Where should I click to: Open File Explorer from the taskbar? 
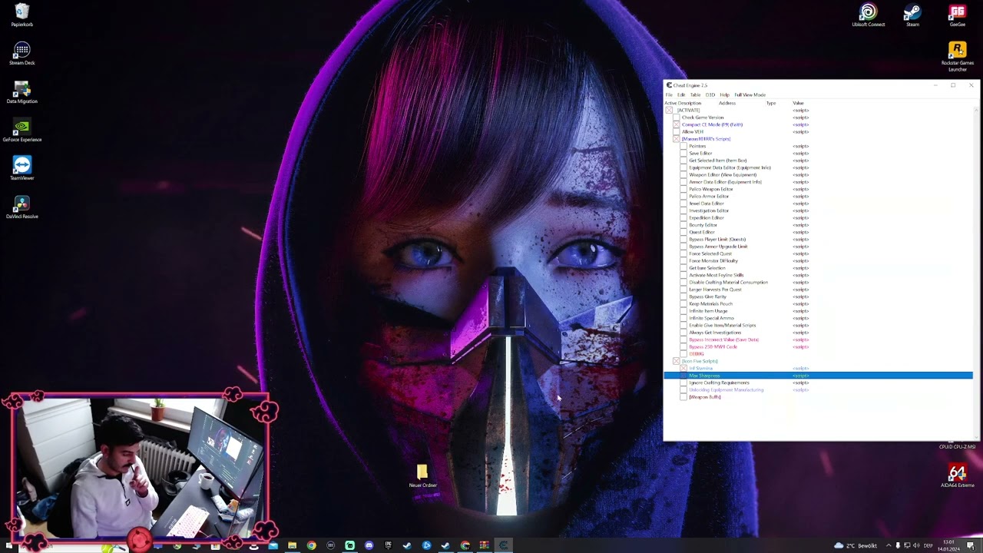point(292,545)
